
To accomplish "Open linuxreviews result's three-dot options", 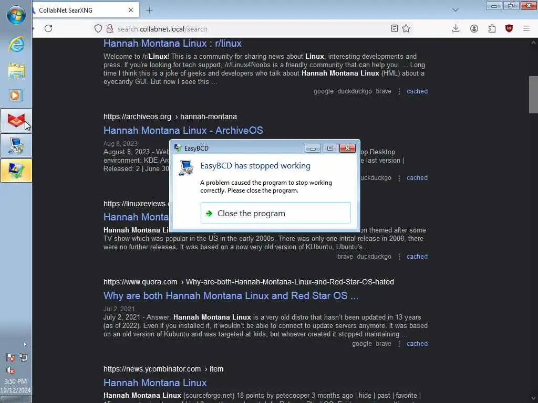I will click(x=399, y=257).
